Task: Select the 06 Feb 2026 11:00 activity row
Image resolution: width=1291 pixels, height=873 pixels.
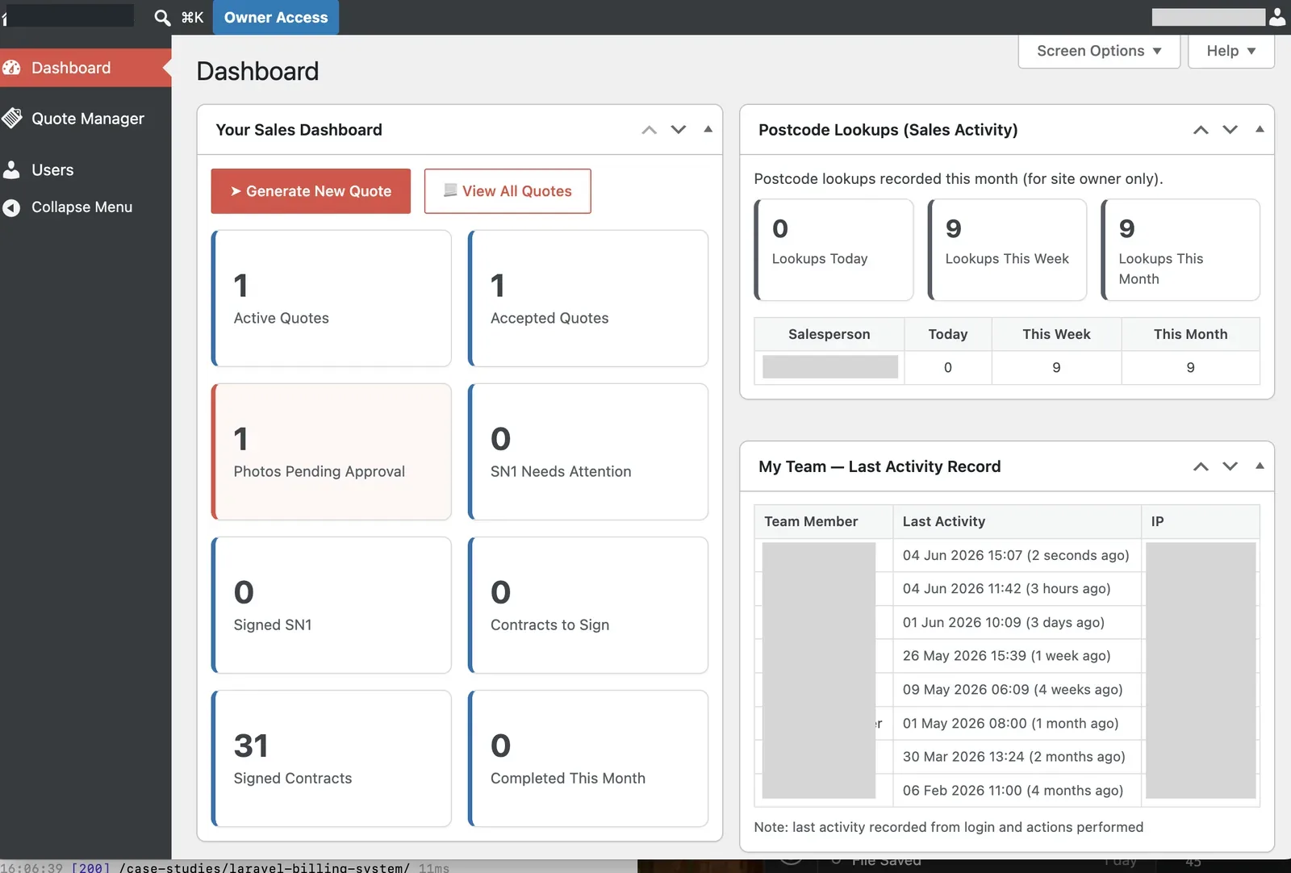Action: pyautogui.click(x=1007, y=791)
